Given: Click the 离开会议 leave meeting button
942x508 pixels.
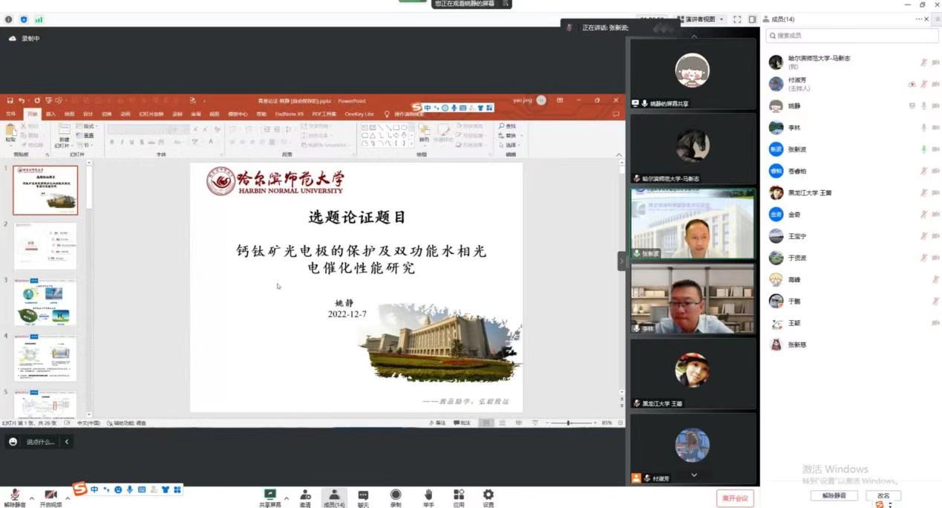Looking at the screenshot, I should pyautogui.click(x=735, y=498).
